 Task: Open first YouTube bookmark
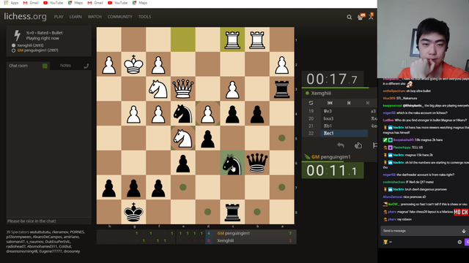(x=53, y=3)
